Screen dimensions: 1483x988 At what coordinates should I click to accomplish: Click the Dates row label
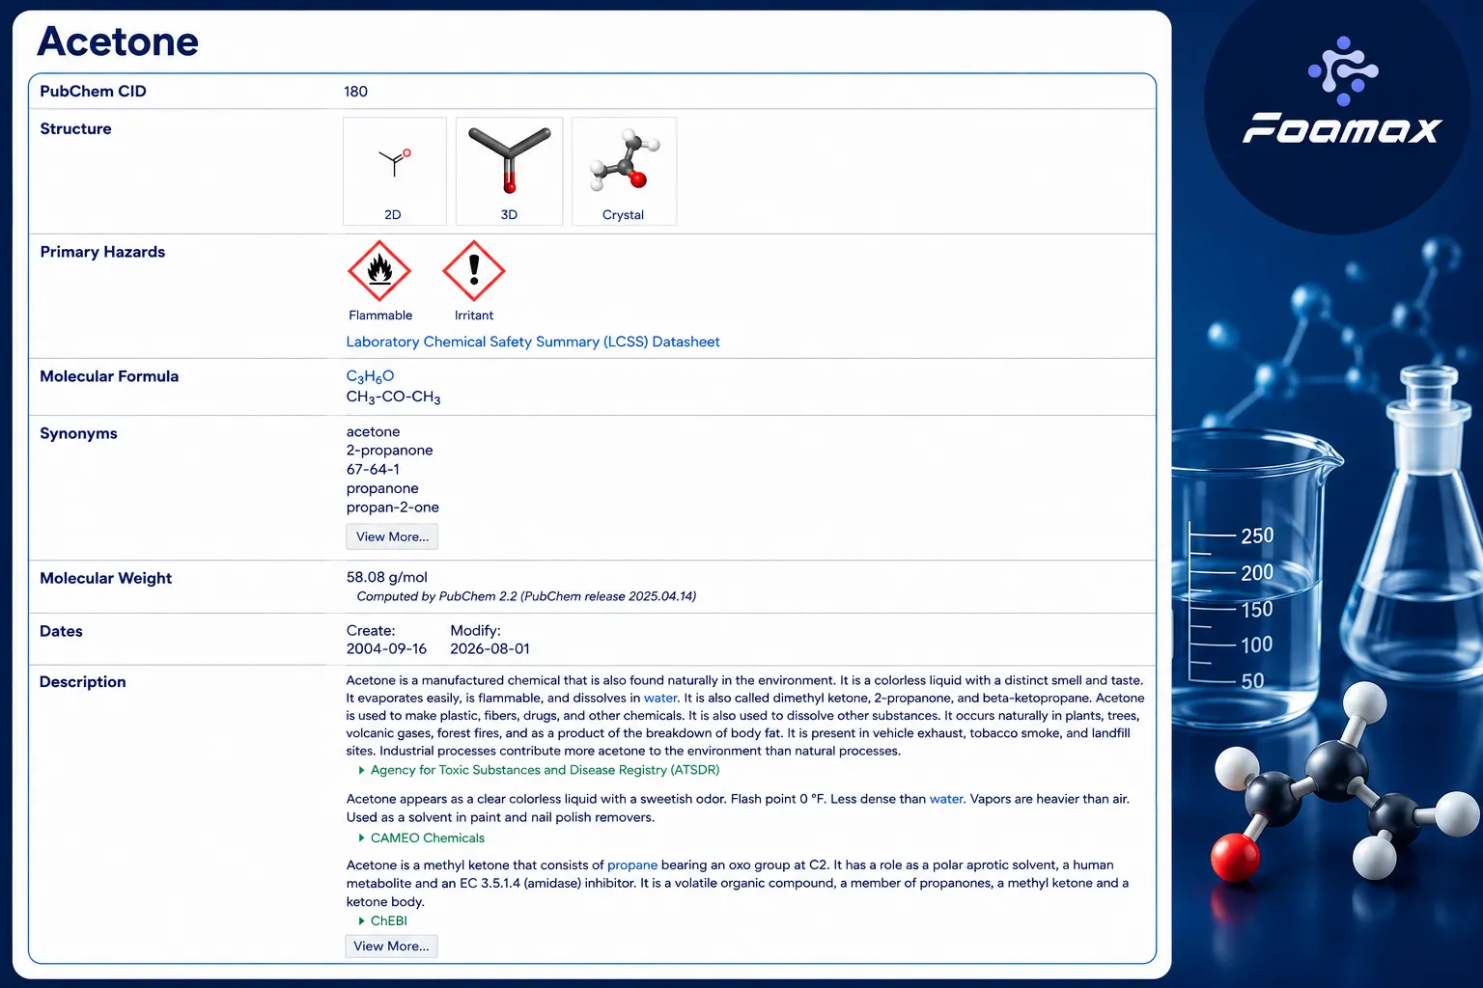coord(61,632)
